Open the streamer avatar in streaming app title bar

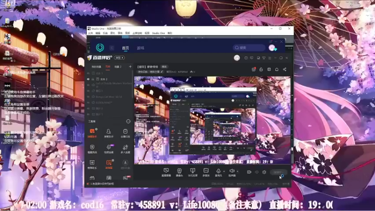click(x=237, y=58)
